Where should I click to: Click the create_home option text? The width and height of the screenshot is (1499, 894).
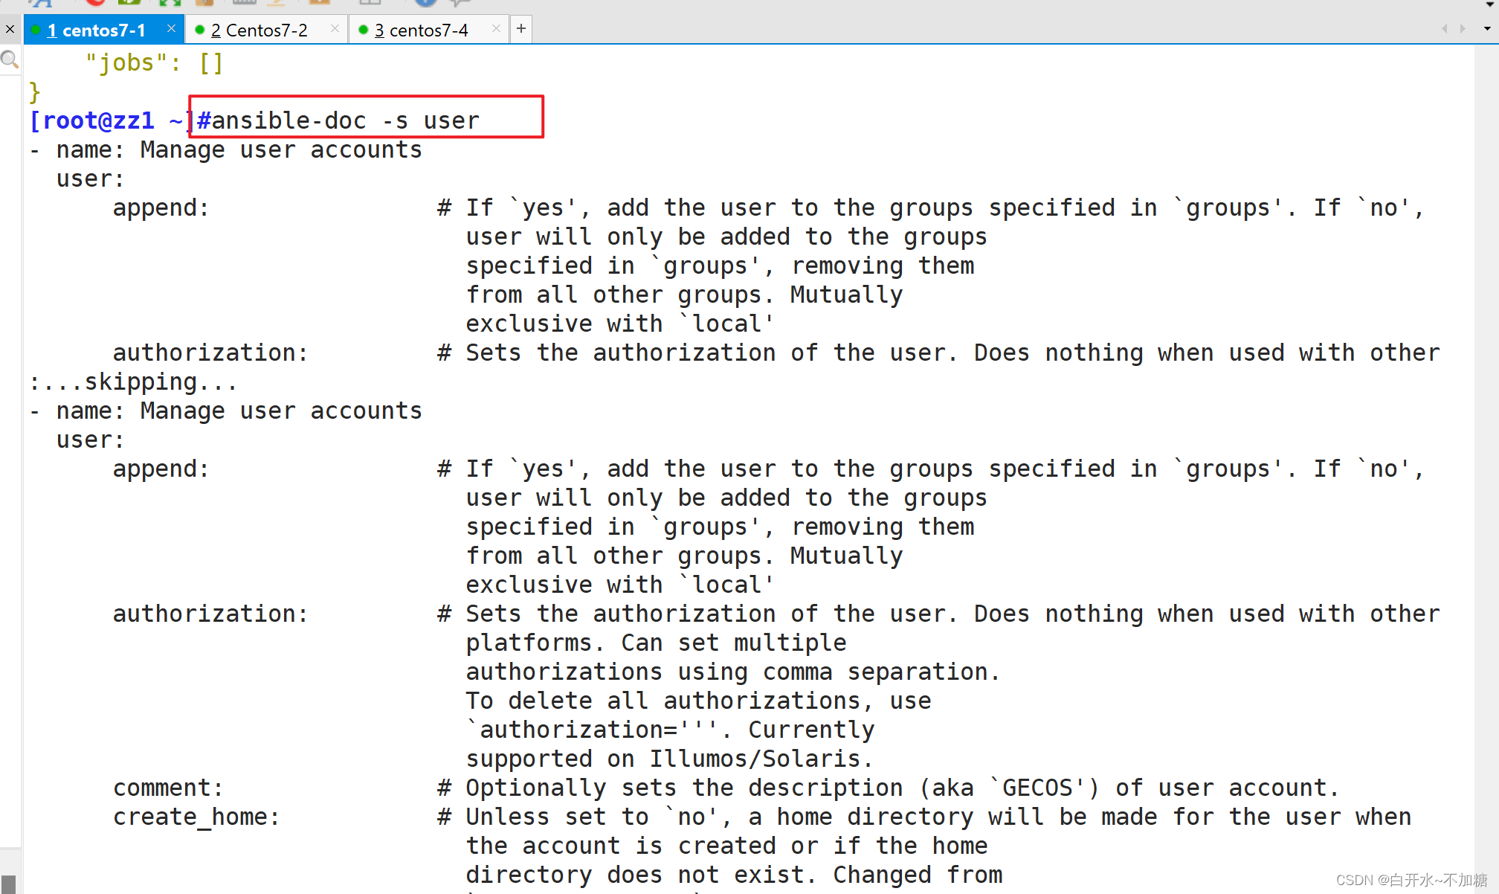tap(196, 817)
